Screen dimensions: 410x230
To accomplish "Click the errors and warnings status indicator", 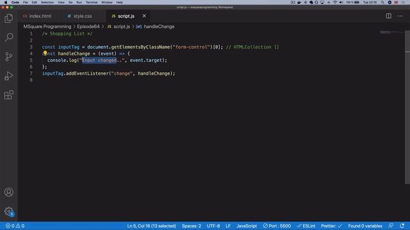I will [x=15, y=226].
